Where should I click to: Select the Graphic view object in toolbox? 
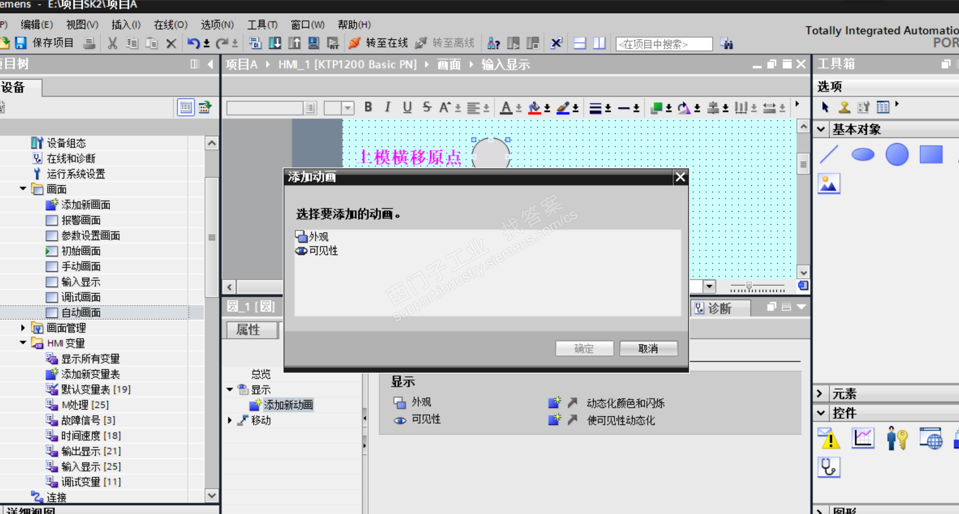coord(829,184)
